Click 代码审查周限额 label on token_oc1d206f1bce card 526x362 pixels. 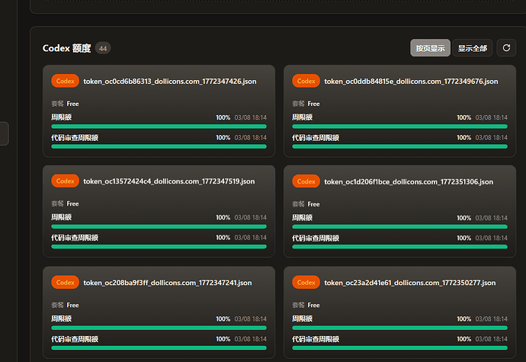pos(316,239)
